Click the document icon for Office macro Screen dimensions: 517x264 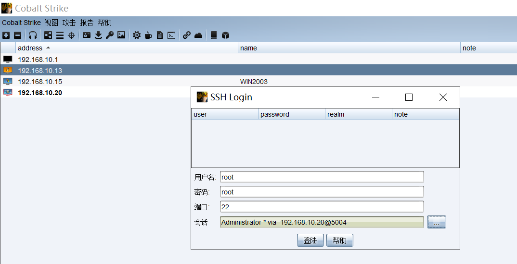tap(160, 35)
